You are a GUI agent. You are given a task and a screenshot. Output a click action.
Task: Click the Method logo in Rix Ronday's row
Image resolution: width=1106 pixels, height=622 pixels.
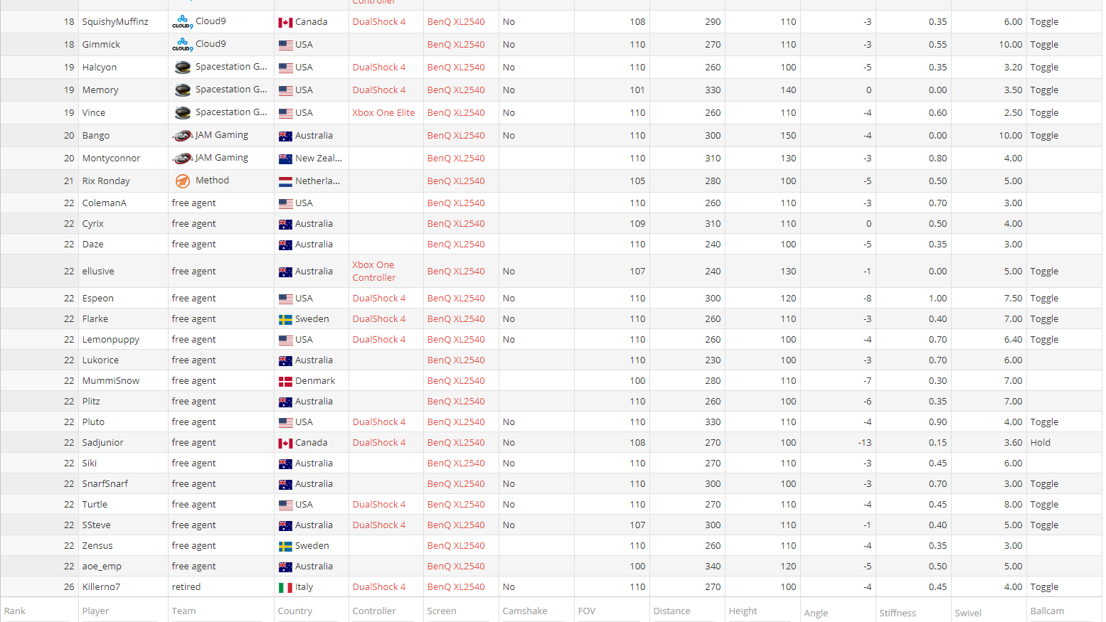[183, 181]
